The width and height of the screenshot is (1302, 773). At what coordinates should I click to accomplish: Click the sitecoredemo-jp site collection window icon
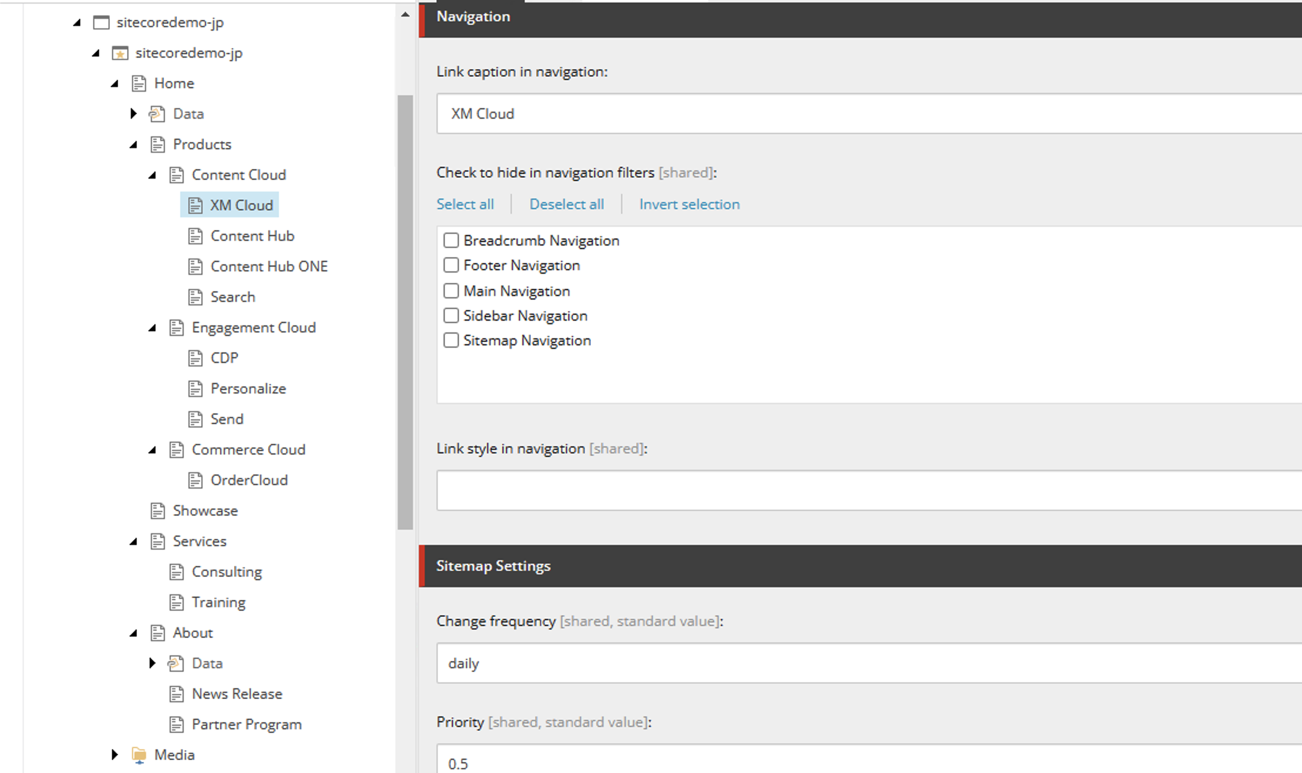point(101,22)
